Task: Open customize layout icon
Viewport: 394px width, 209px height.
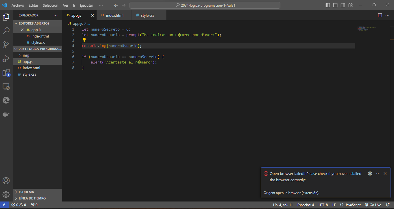Action: click(350, 5)
